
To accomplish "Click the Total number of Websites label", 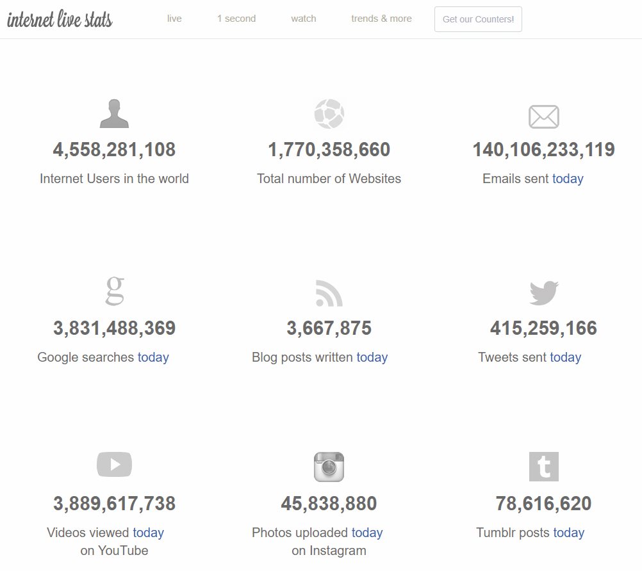I will (x=329, y=179).
